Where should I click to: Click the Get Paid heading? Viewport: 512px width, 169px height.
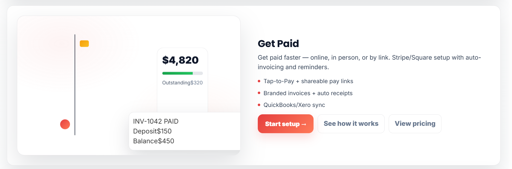[278, 44]
